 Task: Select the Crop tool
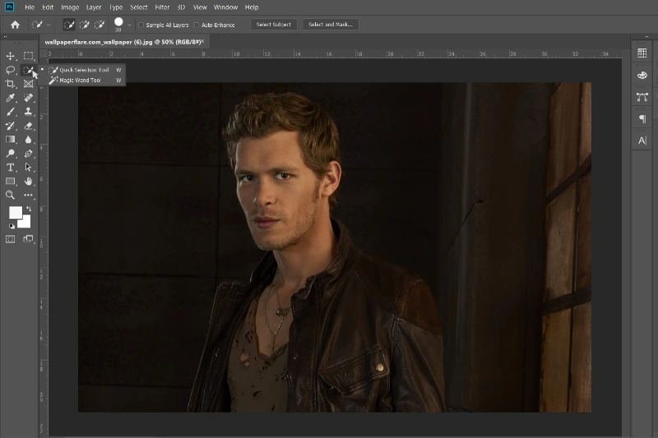coord(11,84)
